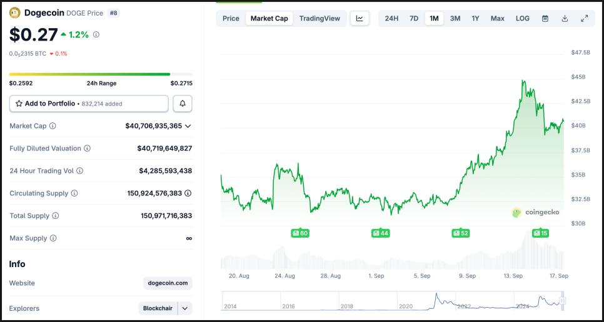Select the 1Y time range
Viewport: 604px width, 322px height.
pos(475,19)
